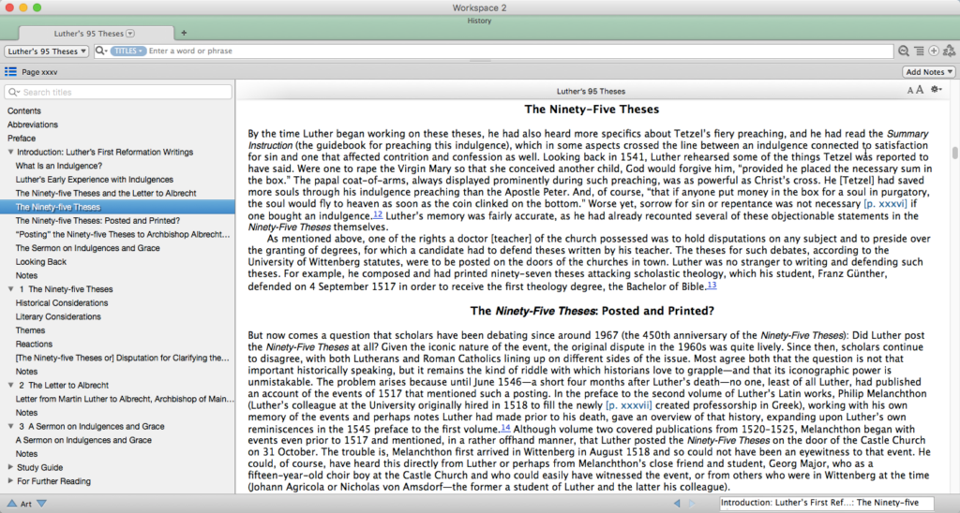This screenshot has width=960, height=513.
Task: Open footnote 14 link
Action: point(505,428)
